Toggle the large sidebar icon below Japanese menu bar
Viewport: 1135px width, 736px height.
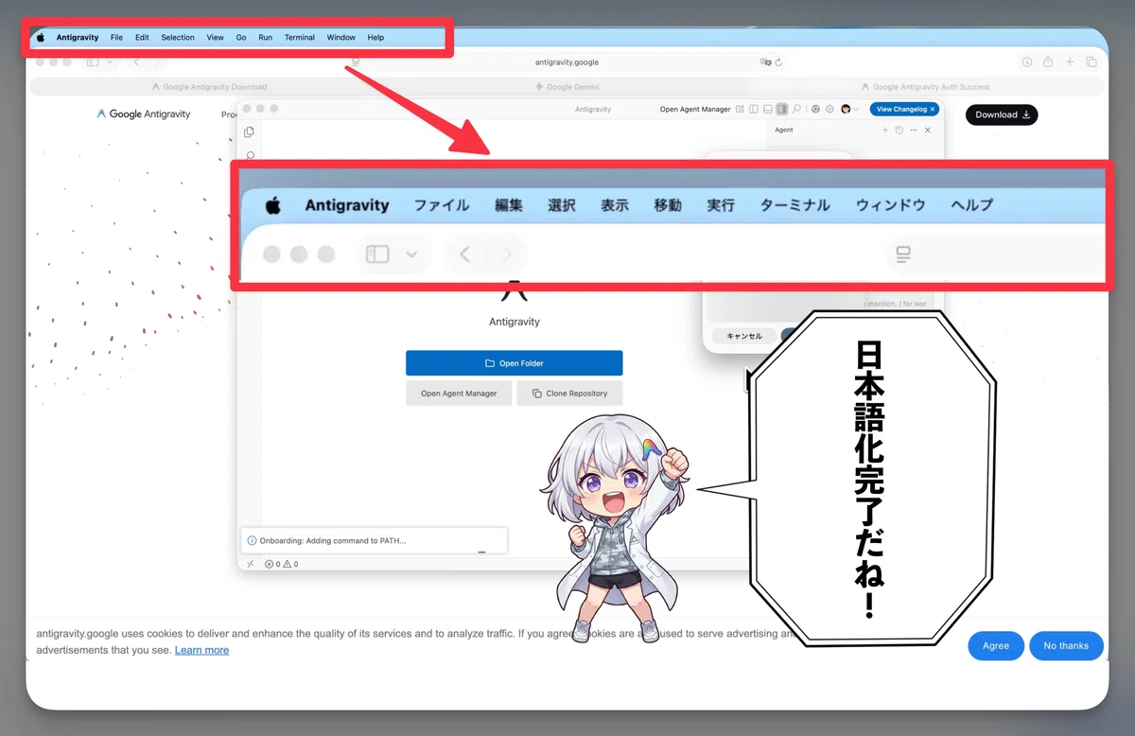377,254
